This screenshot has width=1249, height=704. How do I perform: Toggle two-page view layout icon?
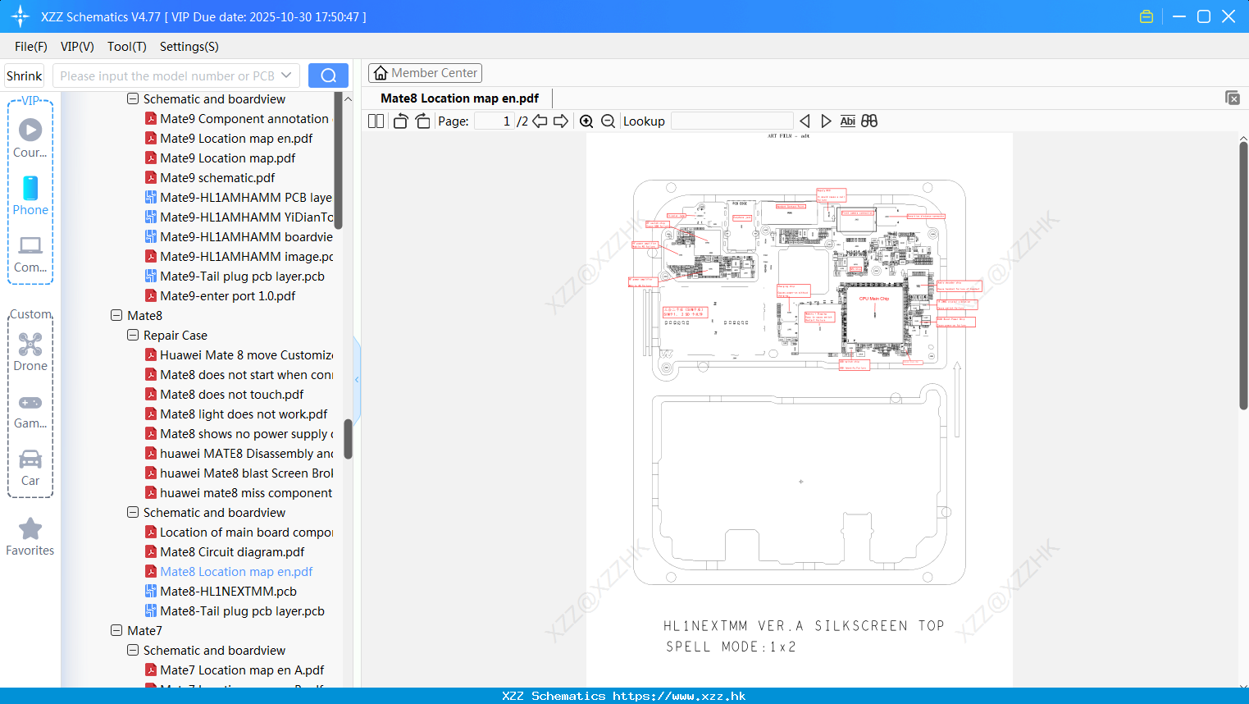(376, 121)
